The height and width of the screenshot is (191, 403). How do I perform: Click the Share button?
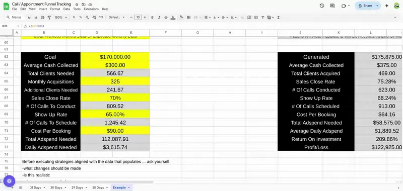coord(365,6)
